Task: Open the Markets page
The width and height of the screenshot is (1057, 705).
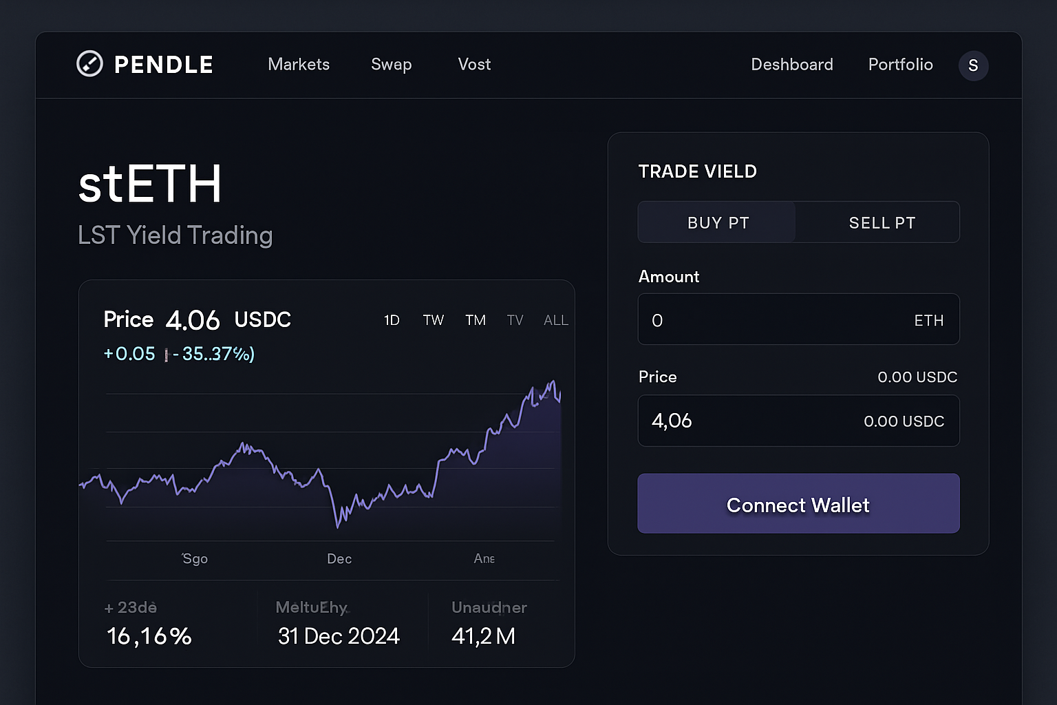Action: pos(299,64)
